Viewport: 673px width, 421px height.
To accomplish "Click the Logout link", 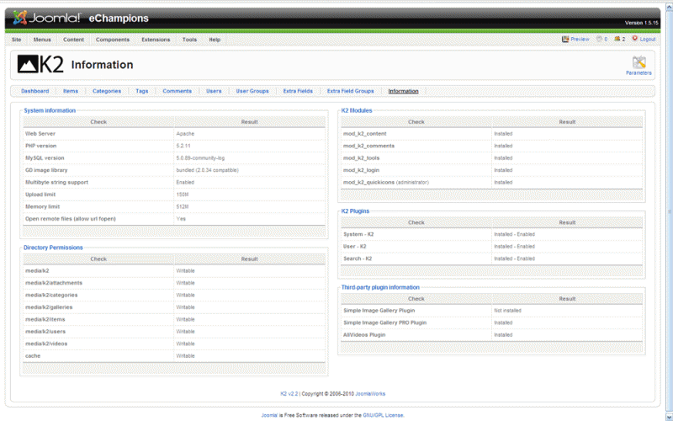I will pyautogui.click(x=648, y=39).
